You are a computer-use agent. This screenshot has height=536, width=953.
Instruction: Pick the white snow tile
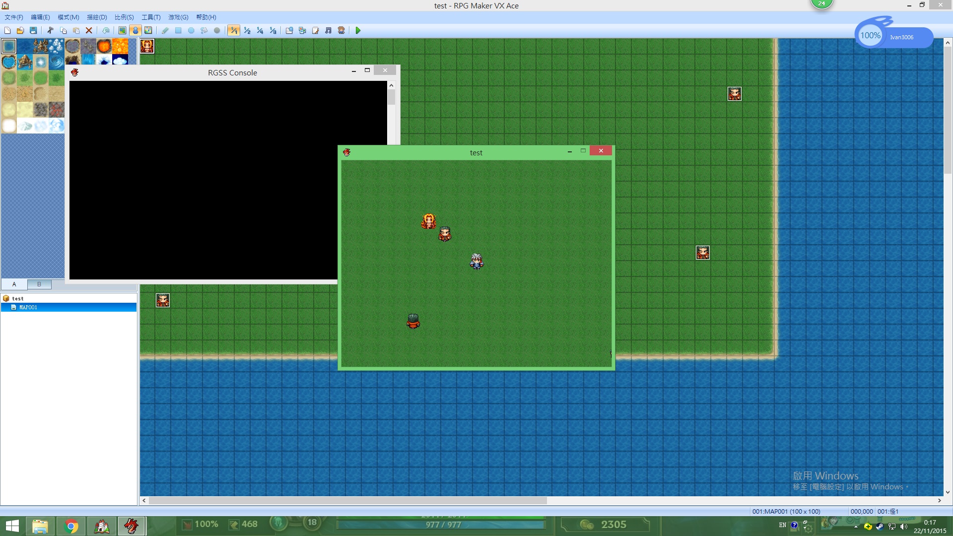point(9,126)
